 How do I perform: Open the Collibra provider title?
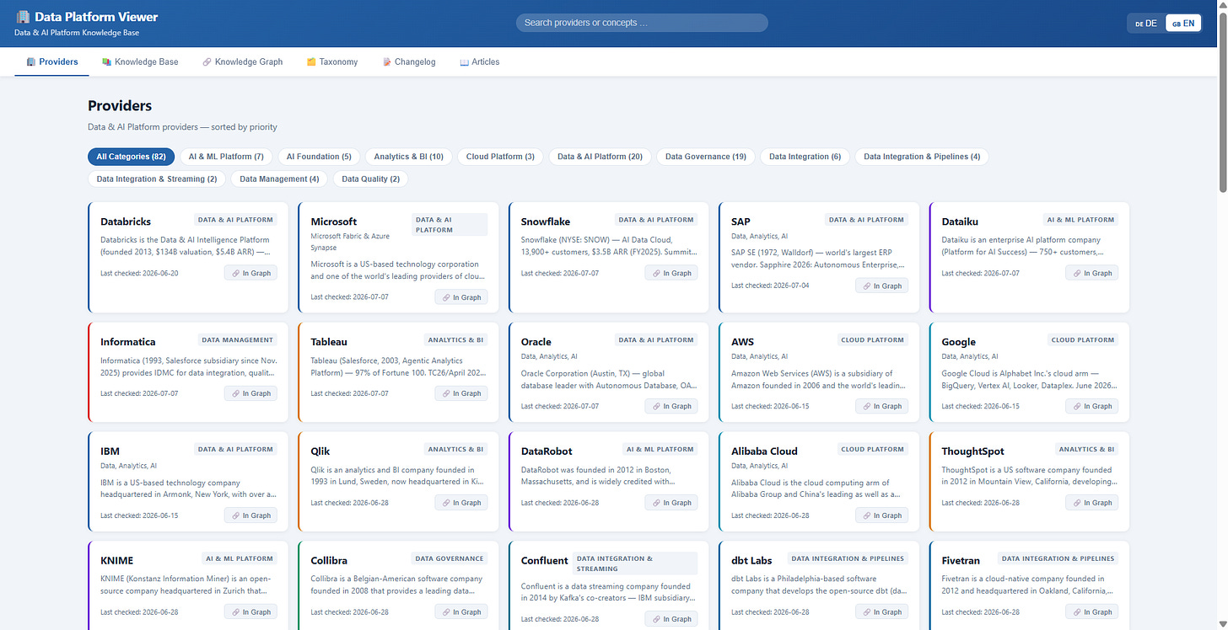click(x=329, y=560)
